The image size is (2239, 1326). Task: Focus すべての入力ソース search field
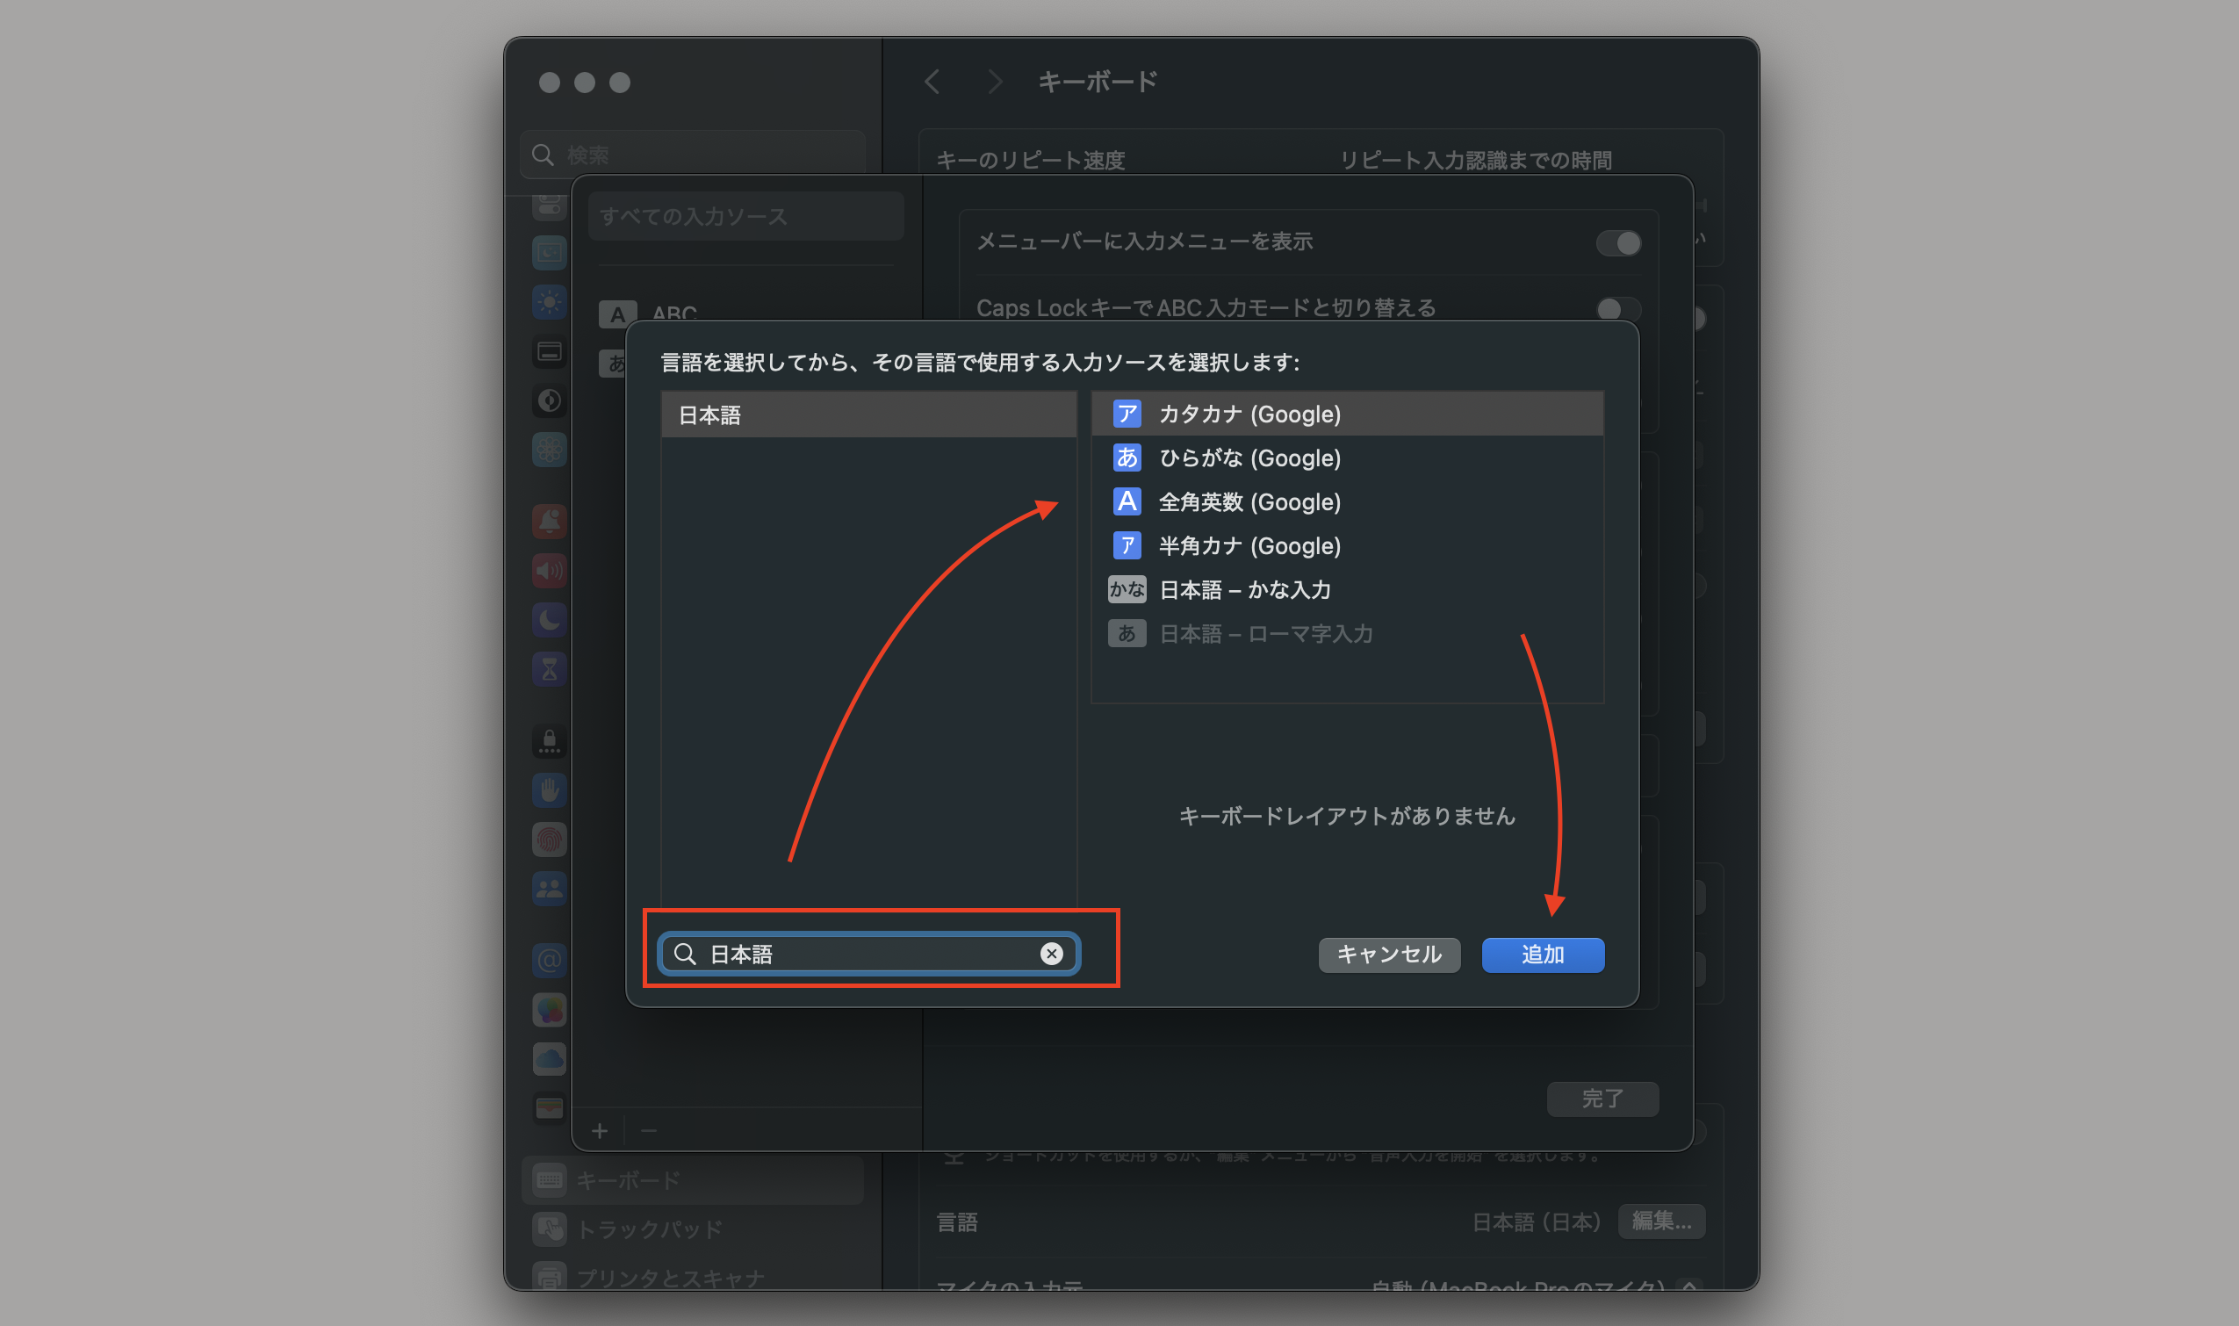(x=746, y=216)
